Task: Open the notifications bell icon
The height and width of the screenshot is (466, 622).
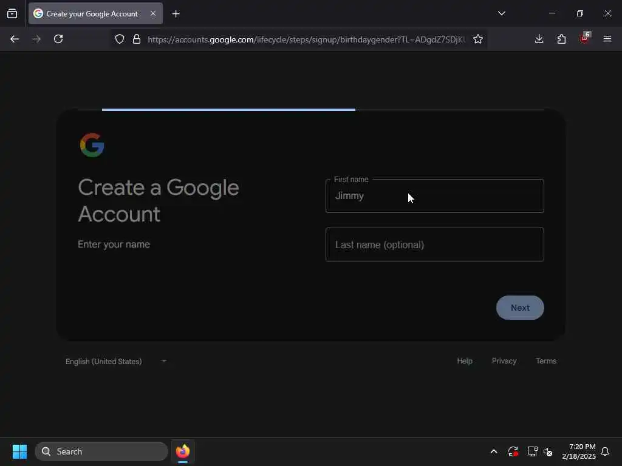Action: tap(605, 451)
